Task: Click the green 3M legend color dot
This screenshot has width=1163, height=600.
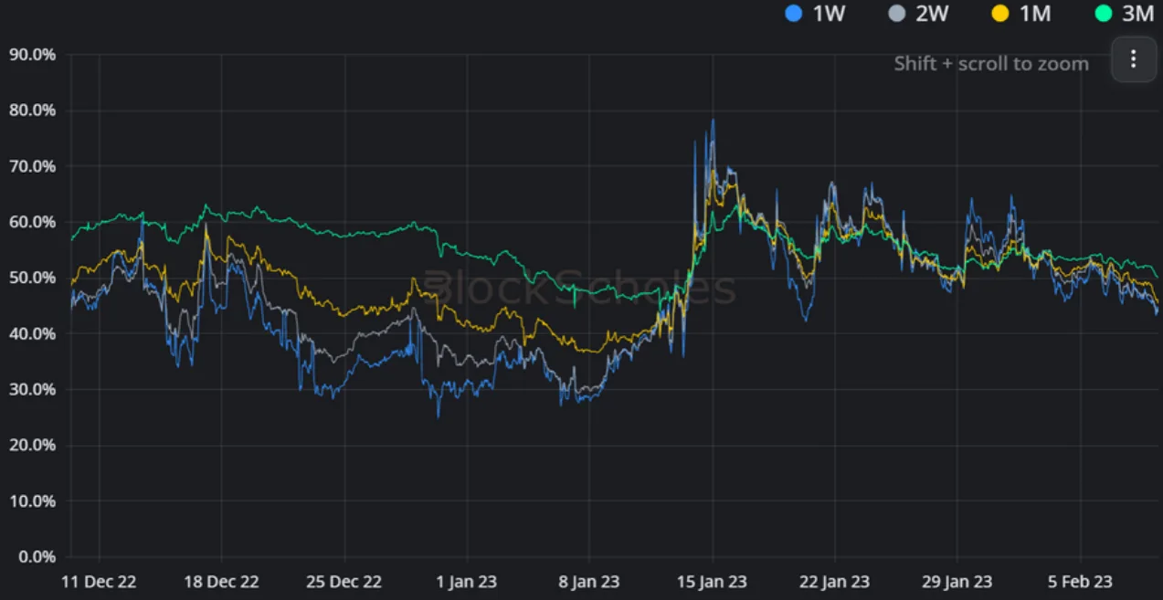Action: (x=1105, y=14)
